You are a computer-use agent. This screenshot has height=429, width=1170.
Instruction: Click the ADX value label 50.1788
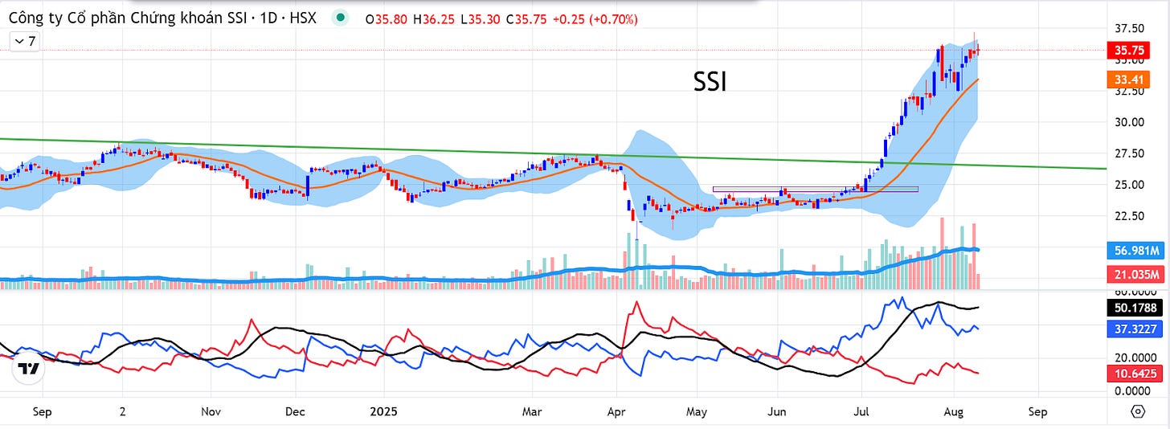click(1135, 307)
